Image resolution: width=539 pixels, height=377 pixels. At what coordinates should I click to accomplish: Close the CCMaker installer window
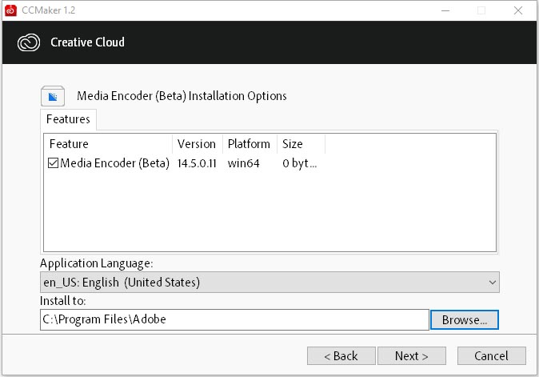[x=517, y=10]
